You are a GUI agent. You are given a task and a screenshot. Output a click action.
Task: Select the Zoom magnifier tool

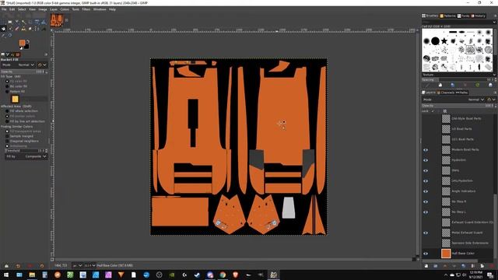(10, 35)
